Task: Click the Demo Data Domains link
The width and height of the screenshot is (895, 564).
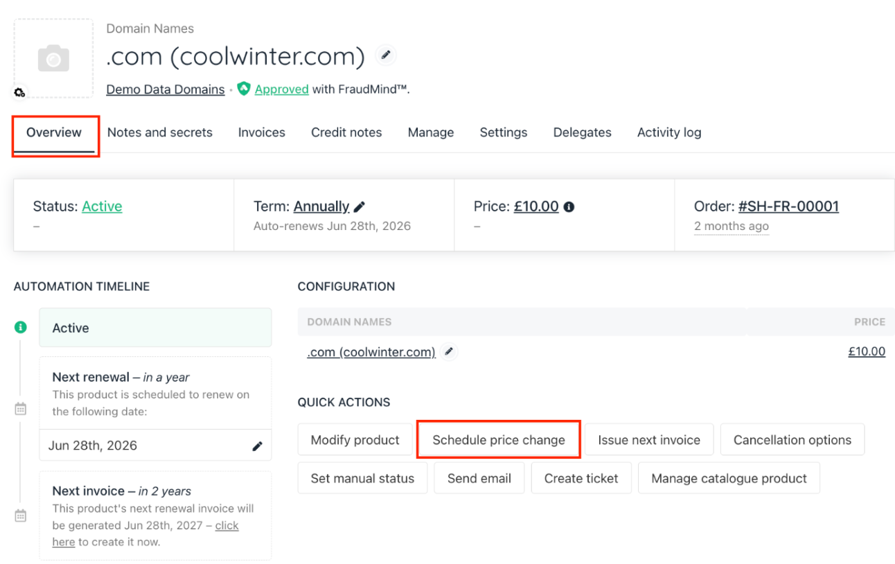Action: 166,89
